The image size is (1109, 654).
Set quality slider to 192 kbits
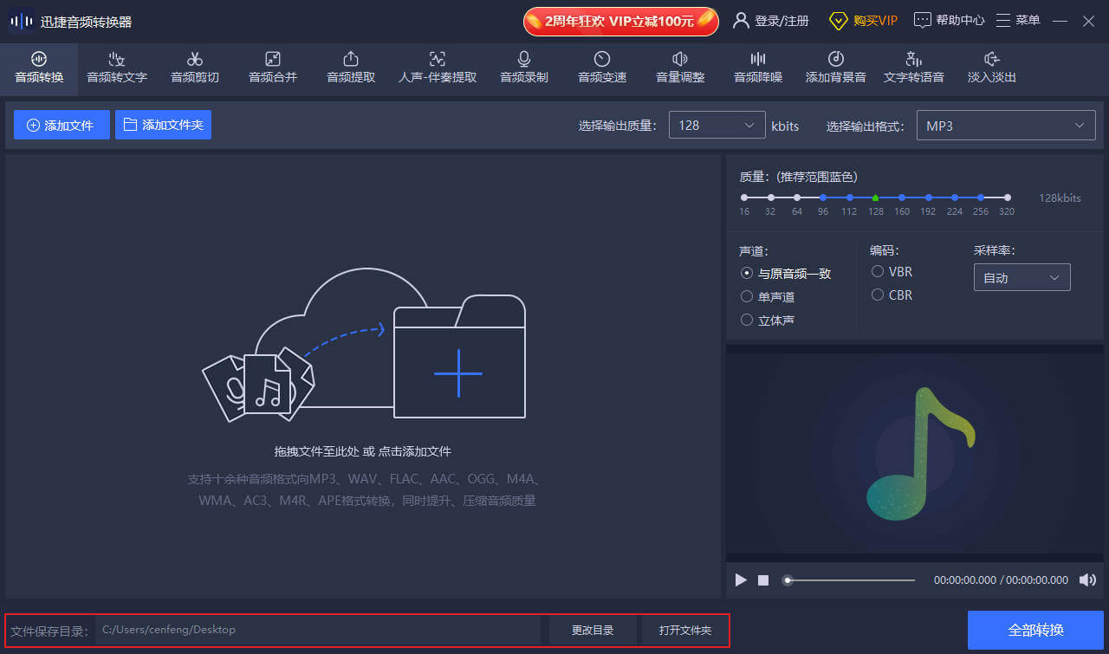pyautogui.click(x=928, y=197)
